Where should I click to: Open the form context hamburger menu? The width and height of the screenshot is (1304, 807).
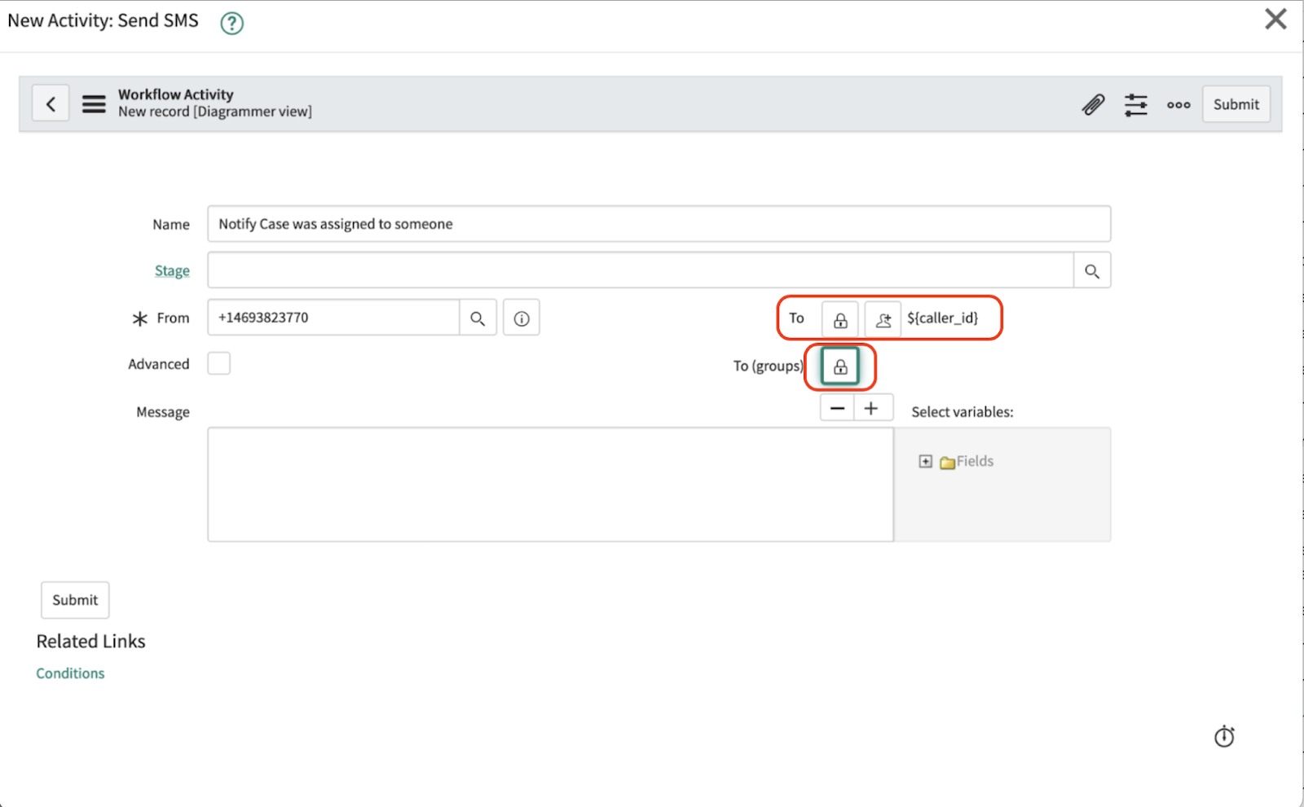[x=94, y=103]
